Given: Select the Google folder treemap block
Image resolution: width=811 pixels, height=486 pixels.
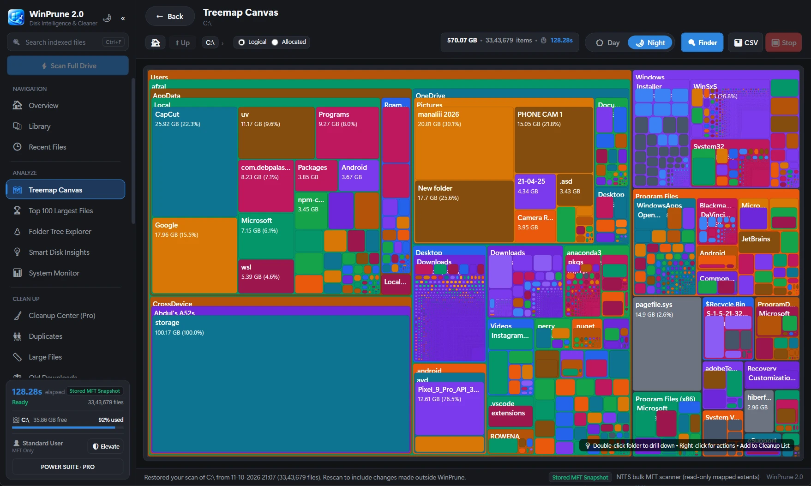Looking at the screenshot, I should (194, 255).
